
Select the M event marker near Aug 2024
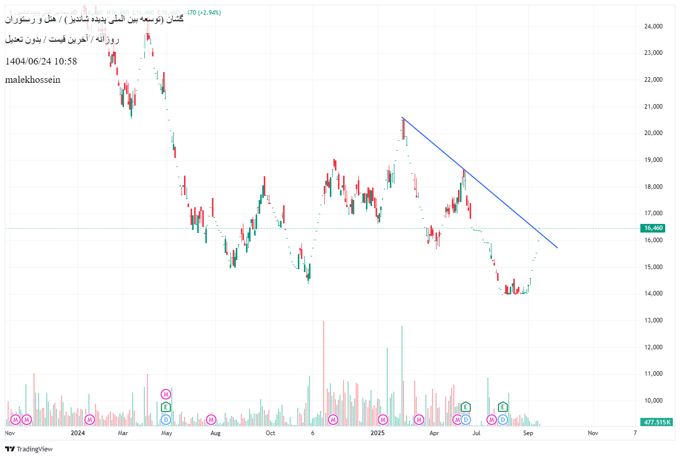click(x=211, y=420)
